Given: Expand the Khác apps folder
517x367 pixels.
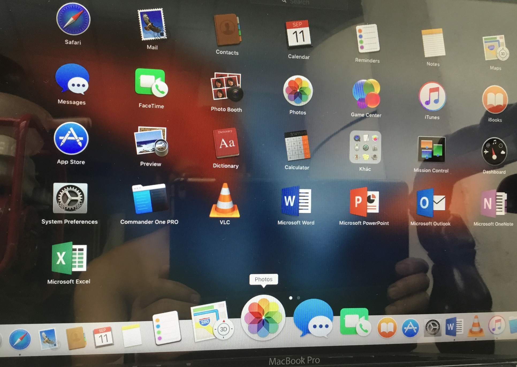Looking at the screenshot, I should pos(365,147).
